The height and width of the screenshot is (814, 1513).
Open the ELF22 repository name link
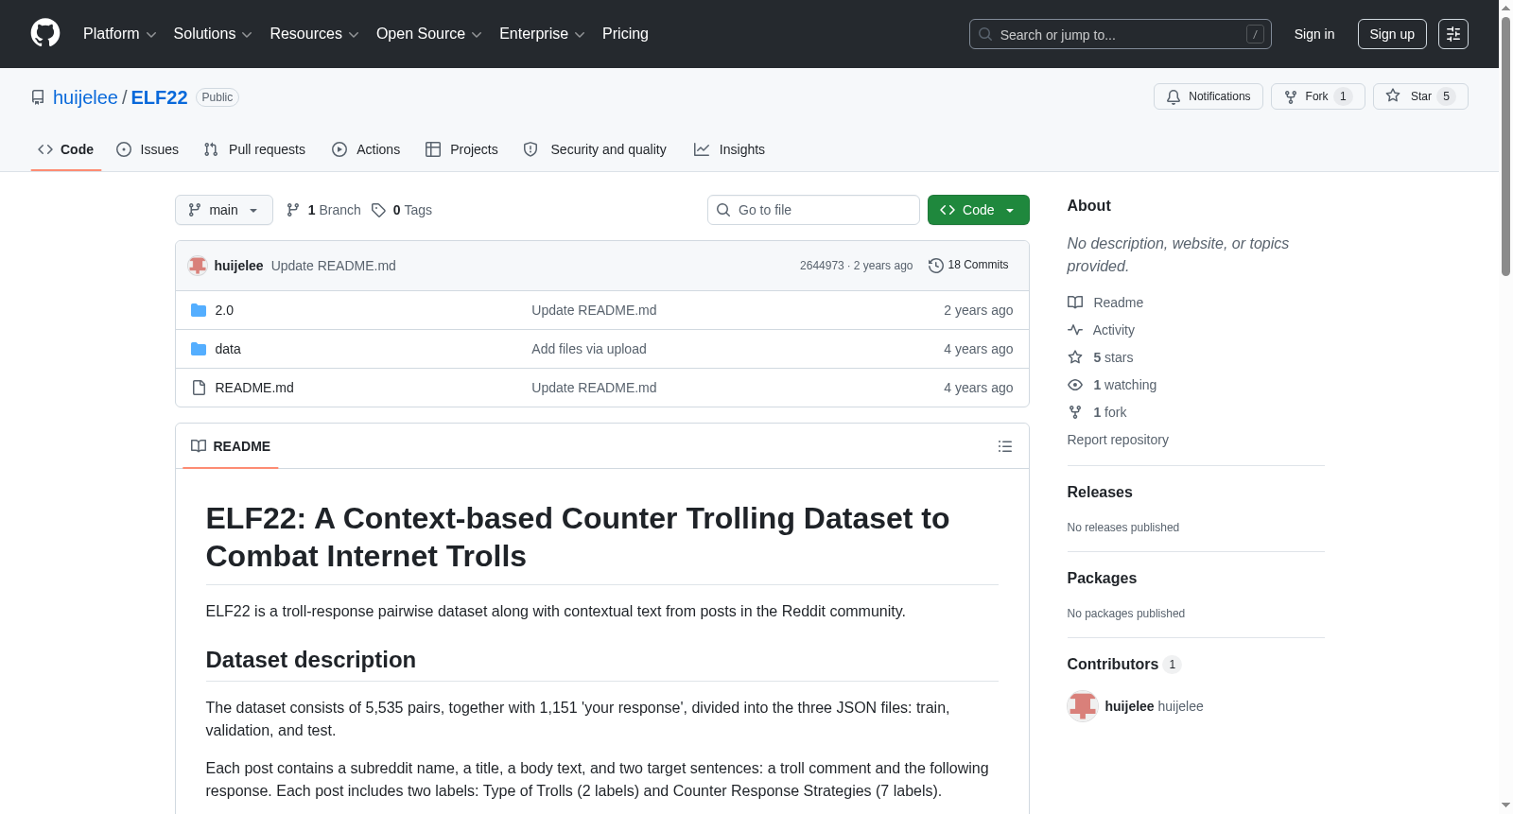(x=160, y=97)
